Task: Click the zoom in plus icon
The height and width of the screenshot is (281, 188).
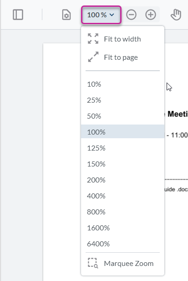Action: (x=151, y=15)
